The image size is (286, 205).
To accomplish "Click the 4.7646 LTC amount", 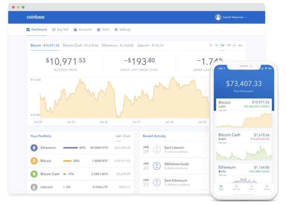I will coord(100,187).
